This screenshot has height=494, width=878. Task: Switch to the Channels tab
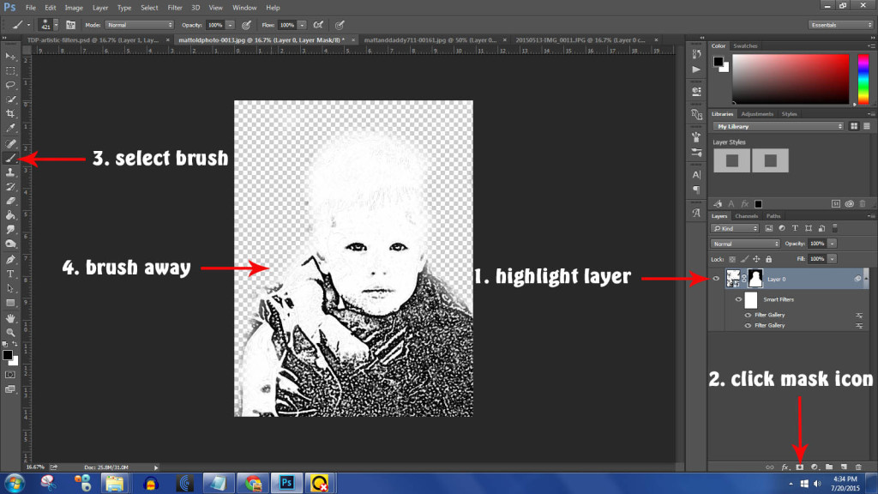coord(746,216)
